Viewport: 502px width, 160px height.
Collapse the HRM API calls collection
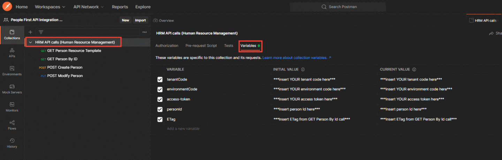[31, 42]
